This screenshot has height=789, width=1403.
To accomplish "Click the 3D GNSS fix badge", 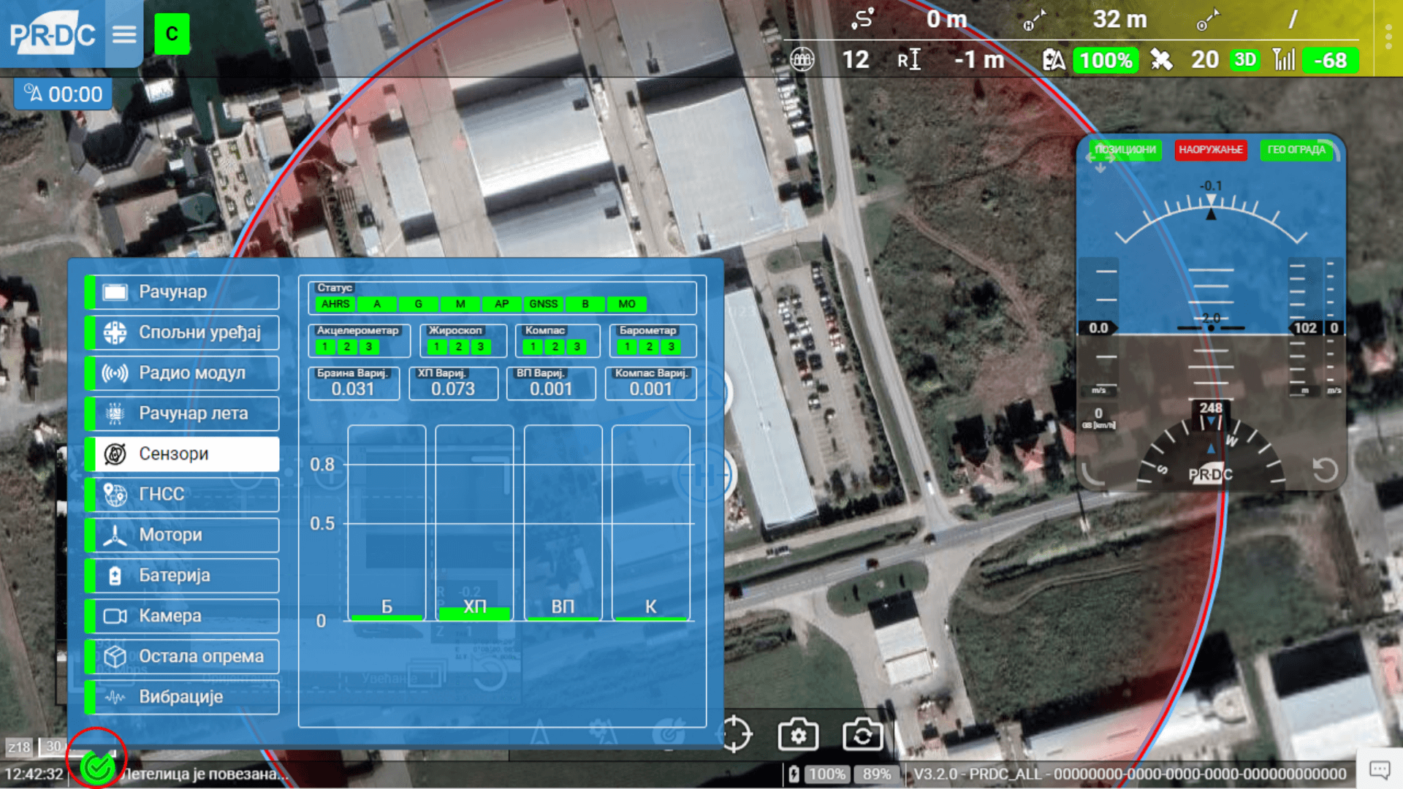I will click(1245, 60).
